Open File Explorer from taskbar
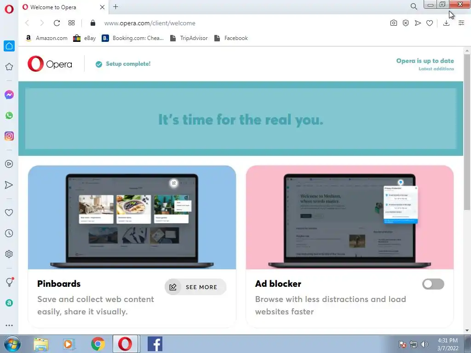Viewport: 471px width, 353px height. pos(41,344)
